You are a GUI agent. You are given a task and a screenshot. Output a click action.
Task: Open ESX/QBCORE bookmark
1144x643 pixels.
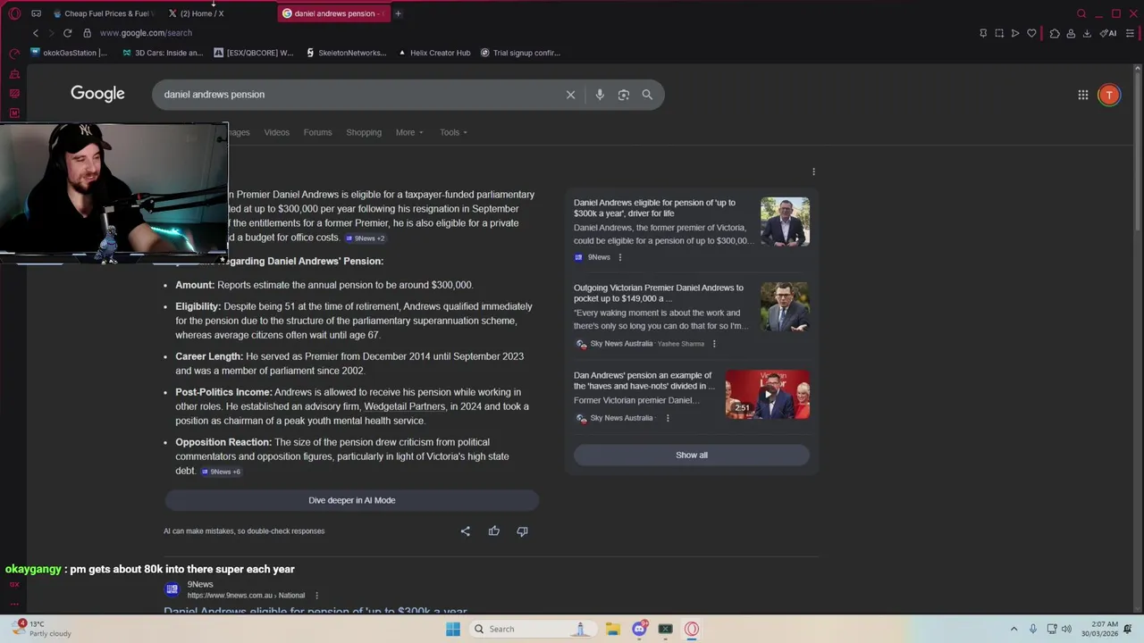[x=254, y=53]
